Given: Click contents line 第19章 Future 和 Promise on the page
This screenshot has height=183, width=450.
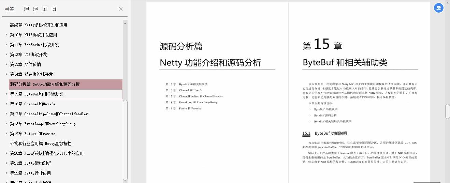Looking at the screenshot, I should point(183,108).
